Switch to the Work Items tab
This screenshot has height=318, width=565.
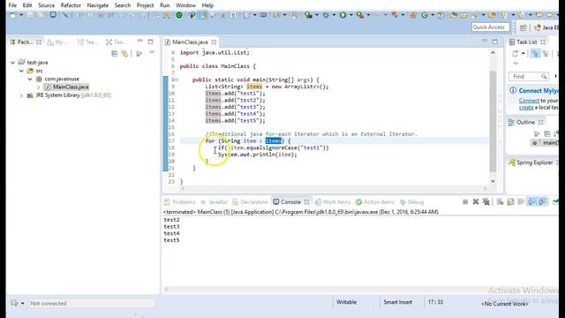333,202
